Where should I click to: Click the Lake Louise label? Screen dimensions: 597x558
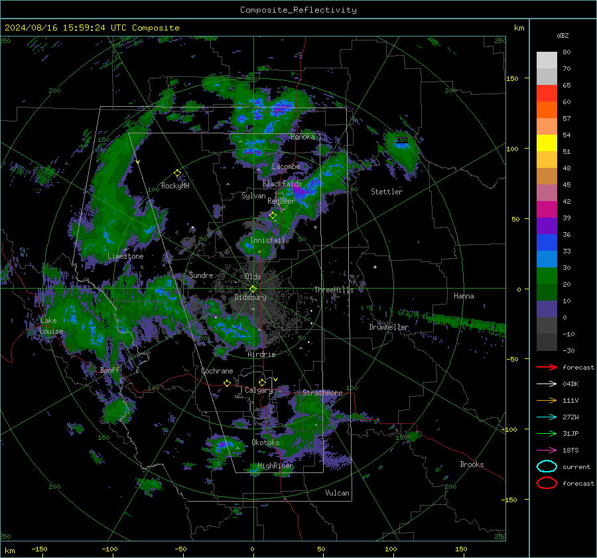(x=52, y=326)
